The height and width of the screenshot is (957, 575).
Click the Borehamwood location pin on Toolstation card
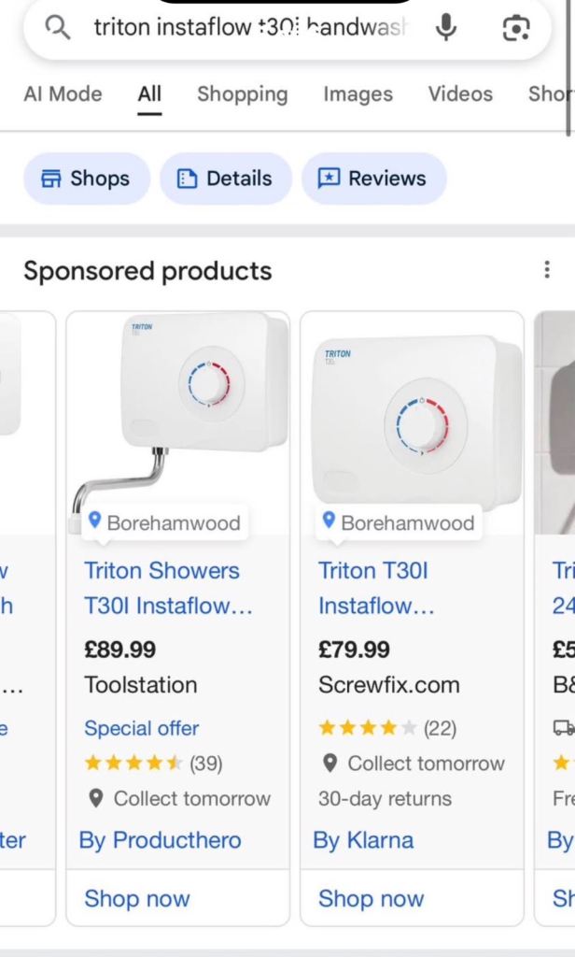point(94,521)
